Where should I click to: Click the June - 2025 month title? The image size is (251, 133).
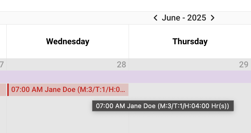point(184,18)
